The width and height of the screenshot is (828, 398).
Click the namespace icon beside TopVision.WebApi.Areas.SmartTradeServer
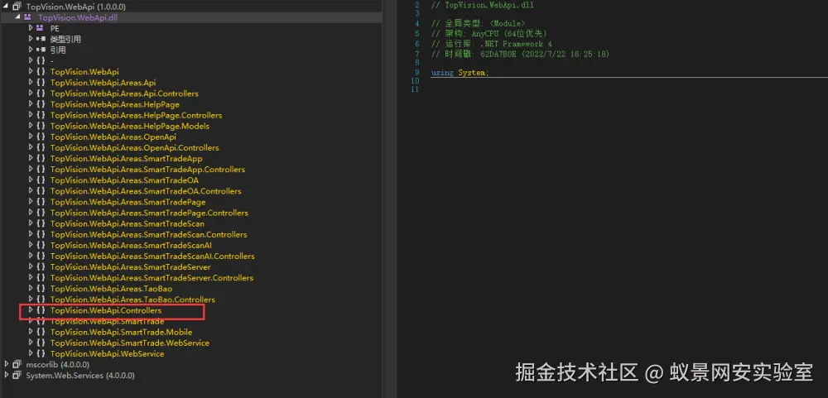pos(41,266)
